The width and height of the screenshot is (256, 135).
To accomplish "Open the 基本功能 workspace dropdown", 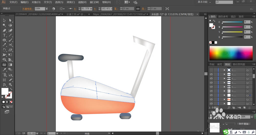I will (204, 2).
